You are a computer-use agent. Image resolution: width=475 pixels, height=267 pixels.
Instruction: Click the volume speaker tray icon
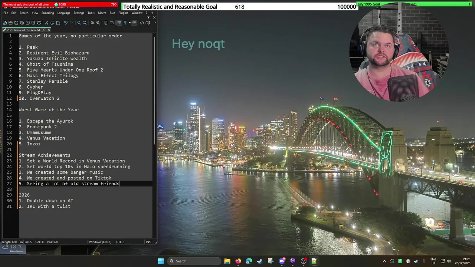pos(448,261)
